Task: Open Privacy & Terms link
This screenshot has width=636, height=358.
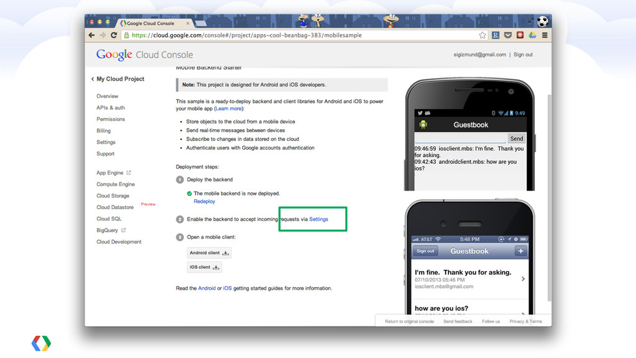Action: tap(525, 321)
